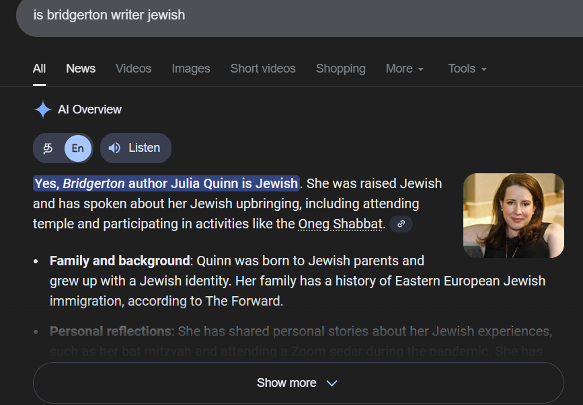Viewport: 583px width, 405px height.
Task: Expand the overview using the Show more chevron
Action: coord(332,383)
